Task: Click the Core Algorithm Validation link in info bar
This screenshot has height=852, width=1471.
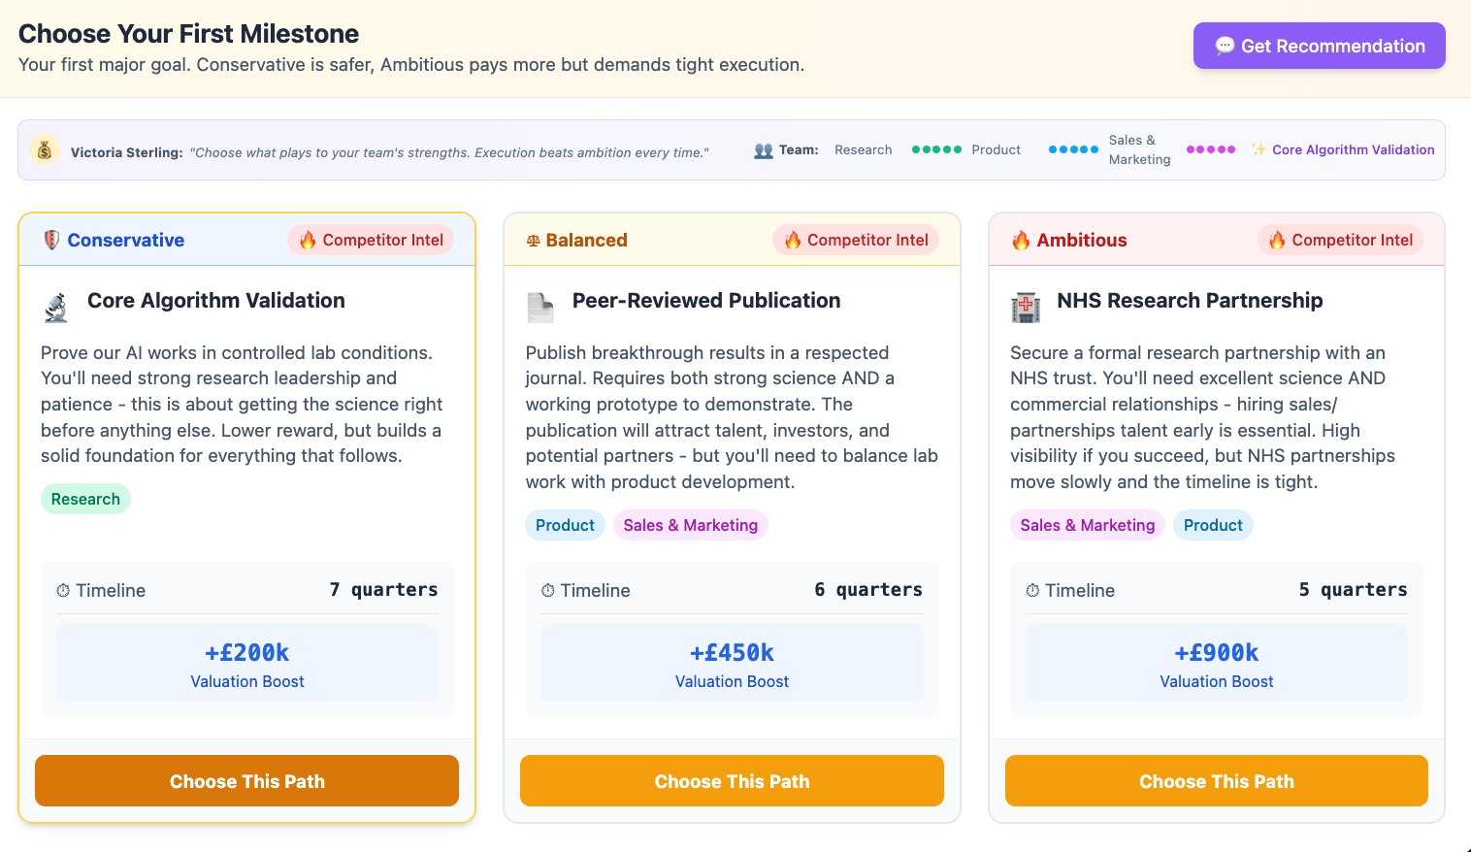Action: click(1353, 149)
